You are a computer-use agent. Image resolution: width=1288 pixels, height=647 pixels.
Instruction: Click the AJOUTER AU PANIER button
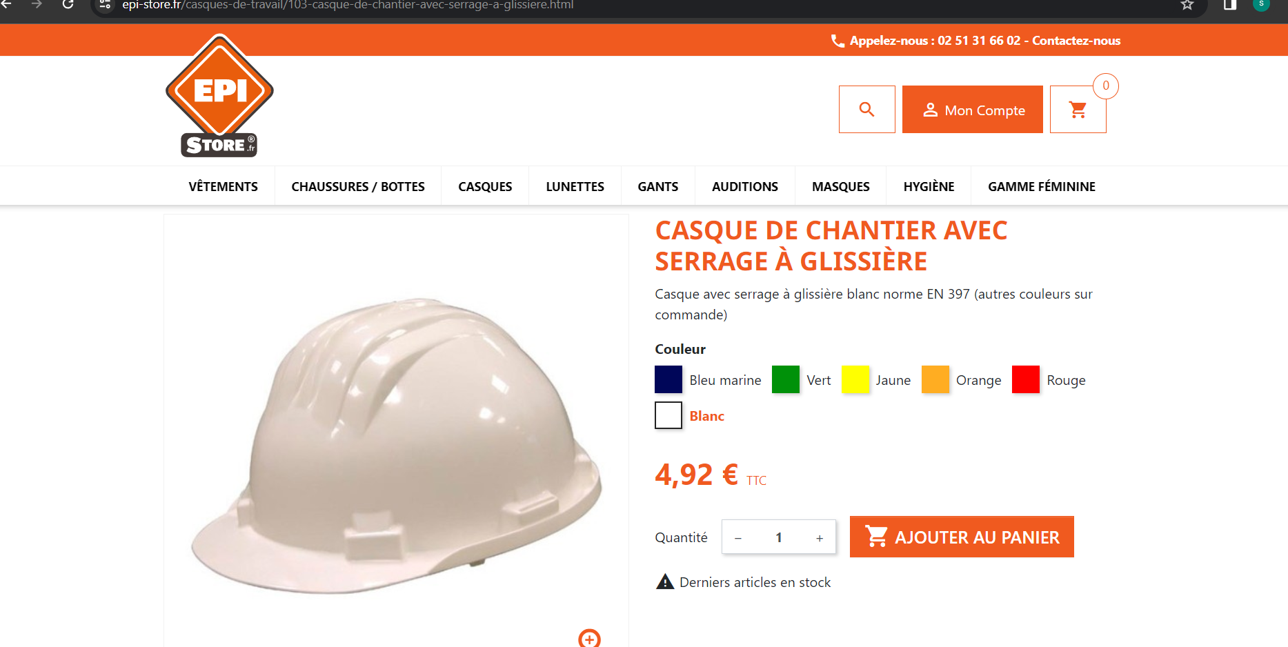tap(962, 537)
